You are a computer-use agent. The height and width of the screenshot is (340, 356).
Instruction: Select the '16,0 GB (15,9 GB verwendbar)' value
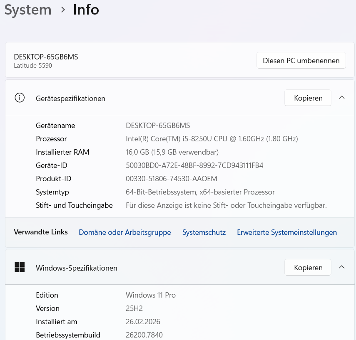click(x=172, y=152)
